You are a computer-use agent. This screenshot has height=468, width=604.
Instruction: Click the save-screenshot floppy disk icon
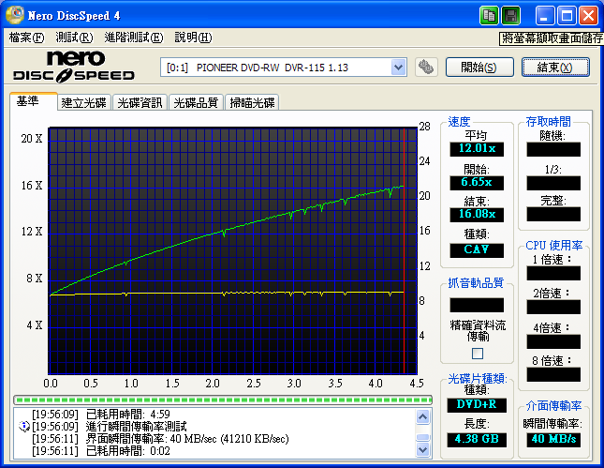tap(511, 16)
